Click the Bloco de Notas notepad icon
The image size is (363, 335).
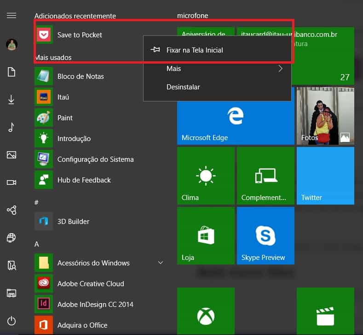coord(44,76)
